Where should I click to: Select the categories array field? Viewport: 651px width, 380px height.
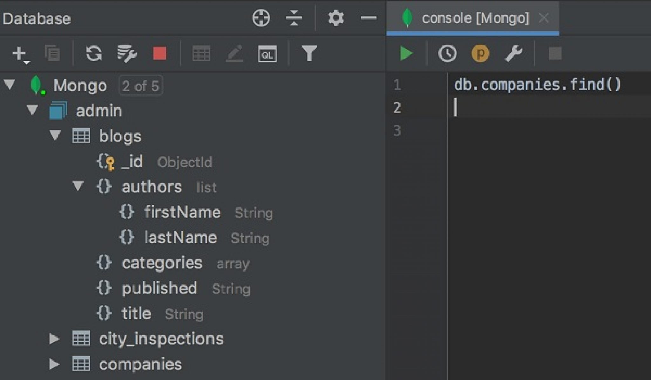click(161, 263)
